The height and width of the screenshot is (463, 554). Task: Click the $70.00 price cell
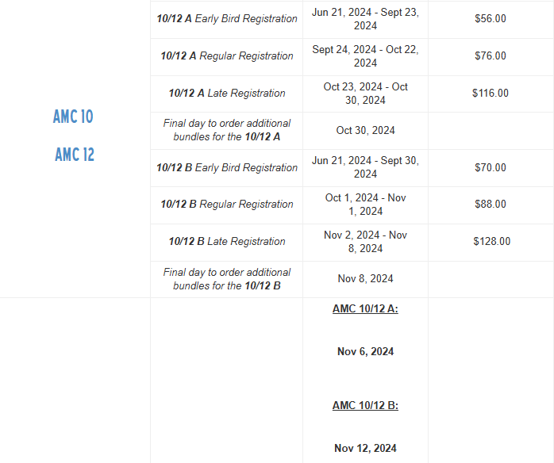tap(490, 168)
